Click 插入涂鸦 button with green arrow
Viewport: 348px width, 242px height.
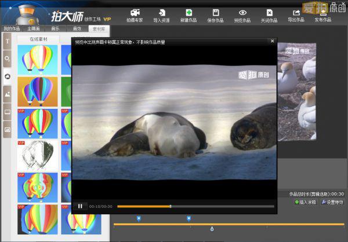click(x=306, y=202)
